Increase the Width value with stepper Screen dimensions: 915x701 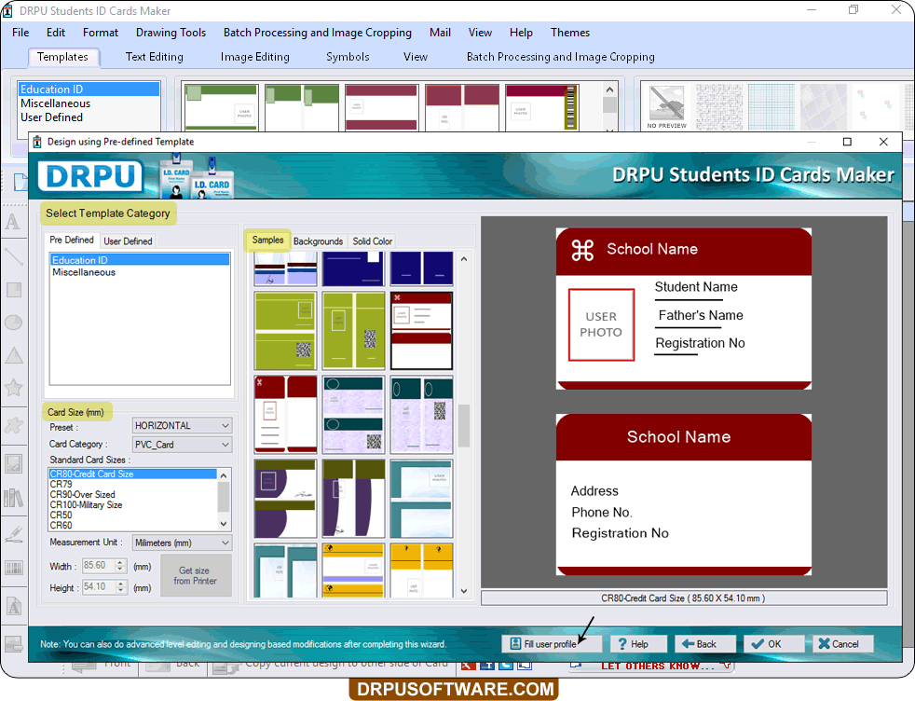(120, 562)
